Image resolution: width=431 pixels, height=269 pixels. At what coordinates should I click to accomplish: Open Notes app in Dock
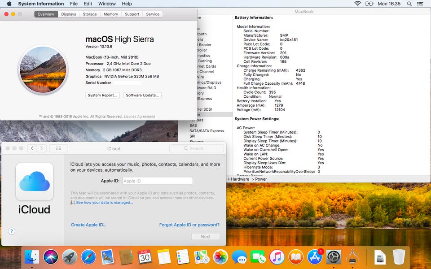(164, 257)
